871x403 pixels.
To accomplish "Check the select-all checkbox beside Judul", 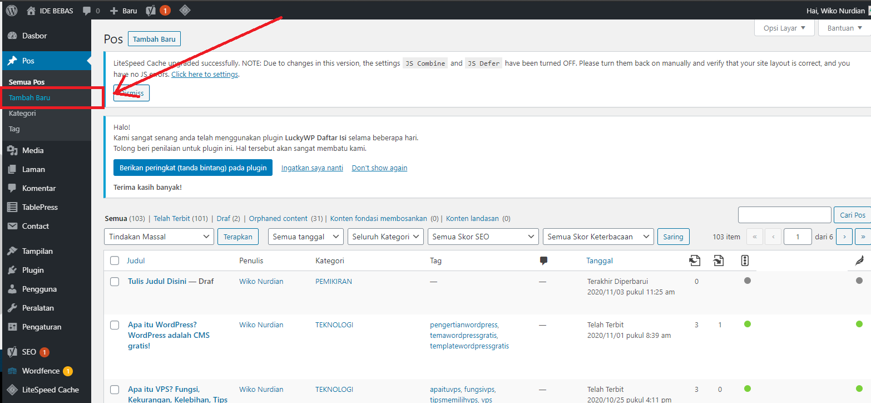I will tap(115, 261).
